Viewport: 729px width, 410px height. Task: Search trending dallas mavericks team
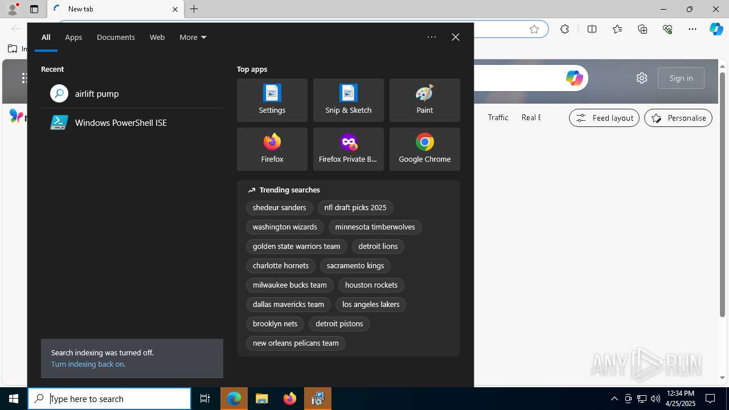[x=288, y=305]
